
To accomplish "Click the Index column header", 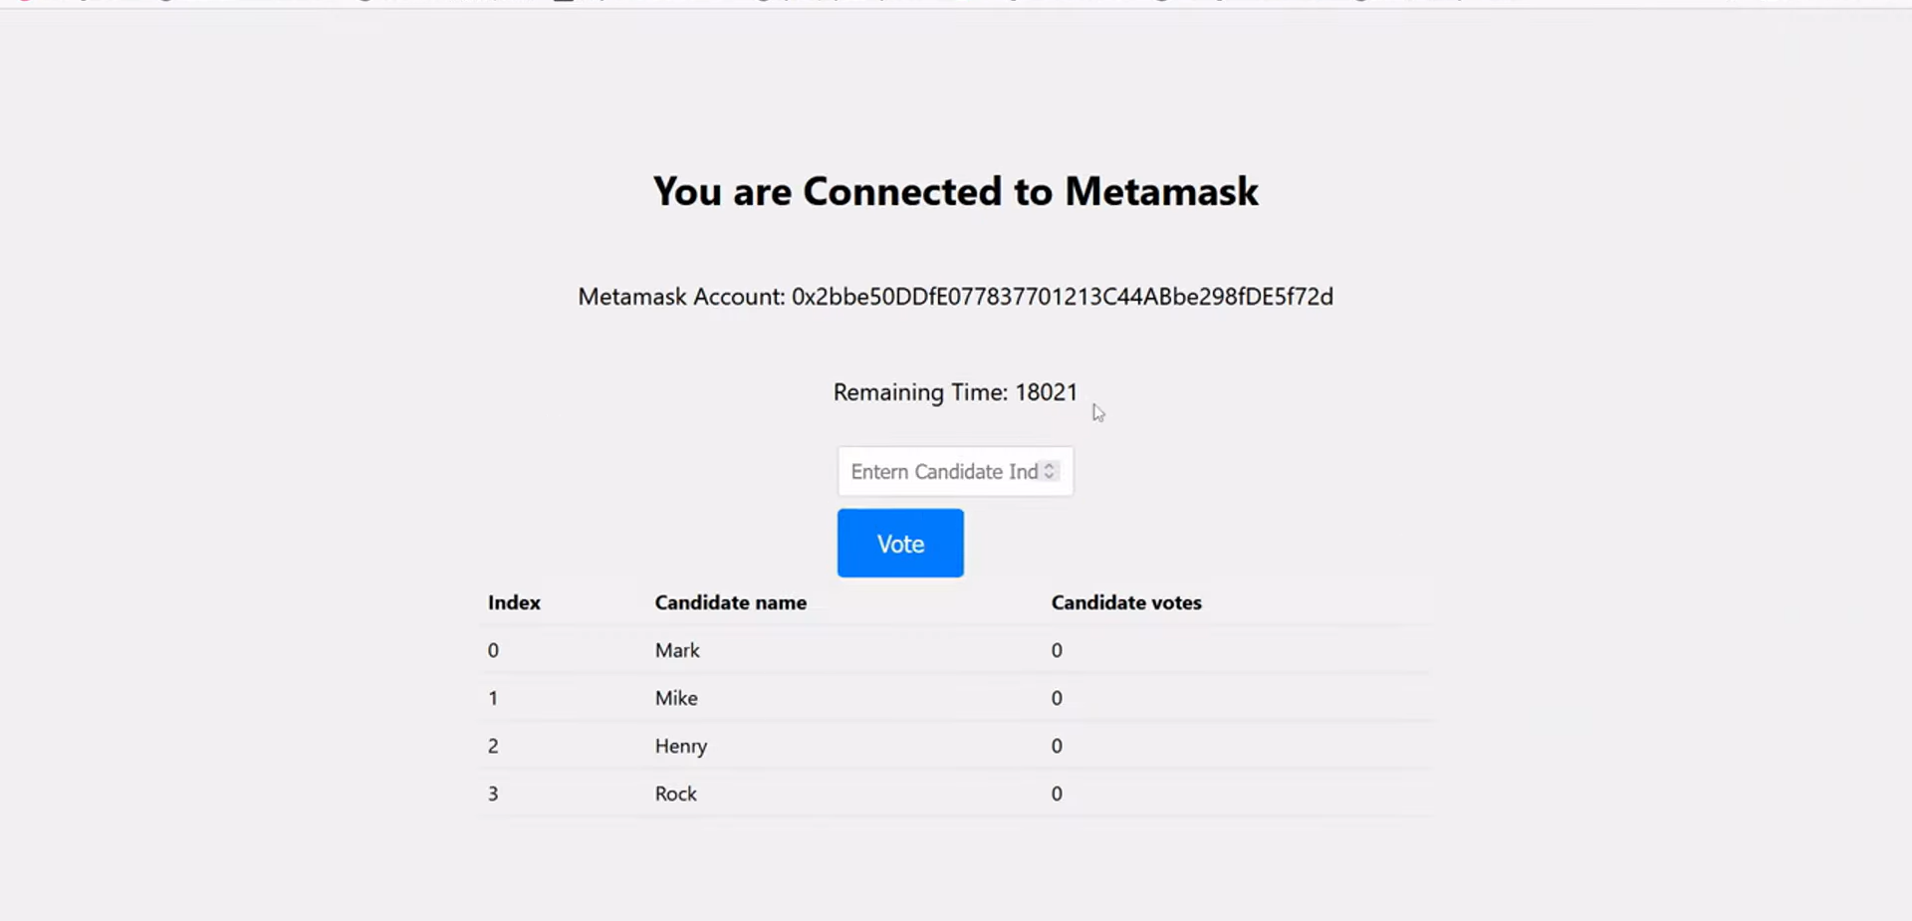I will click(x=514, y=602).
